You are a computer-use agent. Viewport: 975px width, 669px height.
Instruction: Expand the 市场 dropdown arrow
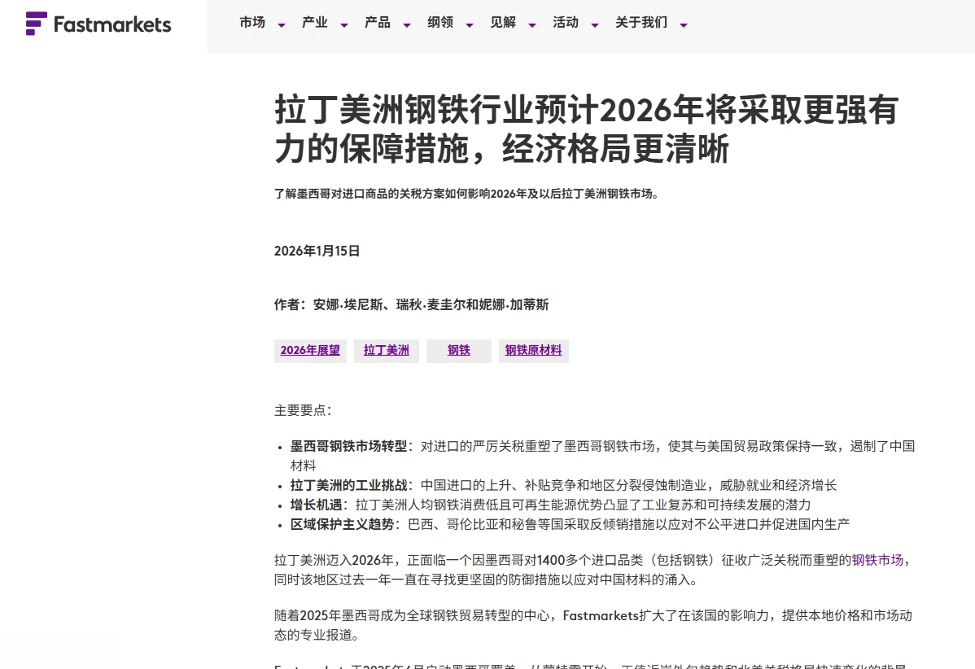tap(281, 26)
